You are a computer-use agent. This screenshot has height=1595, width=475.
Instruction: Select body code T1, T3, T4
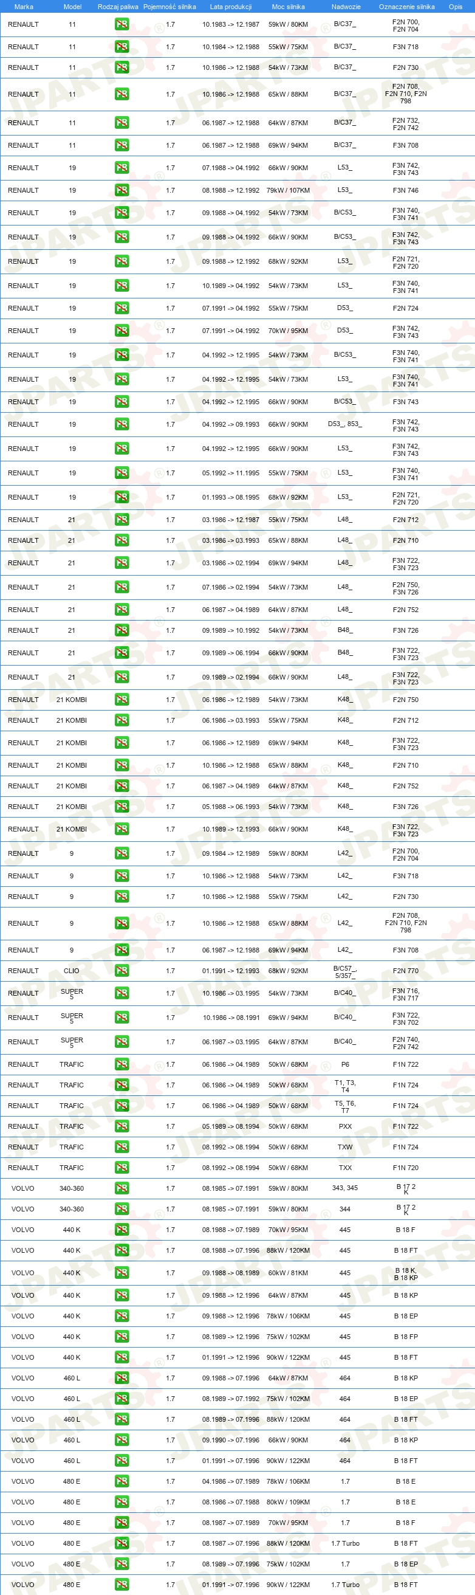click(x=345, y=1086)
